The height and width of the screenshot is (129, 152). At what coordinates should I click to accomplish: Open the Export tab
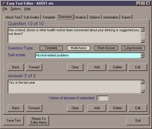click(126, 17)
